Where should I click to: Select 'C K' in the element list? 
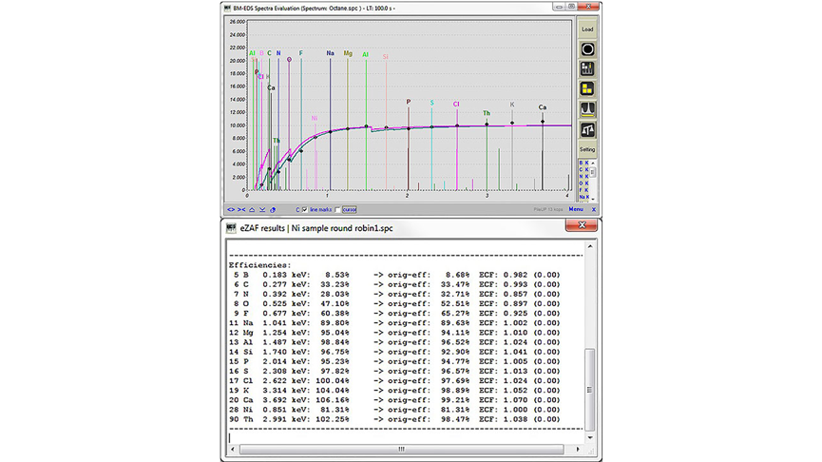583,170
